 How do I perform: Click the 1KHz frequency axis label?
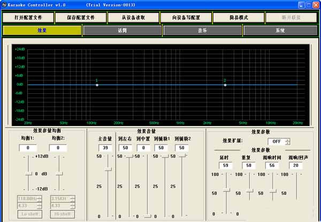(x=180, y=123)
